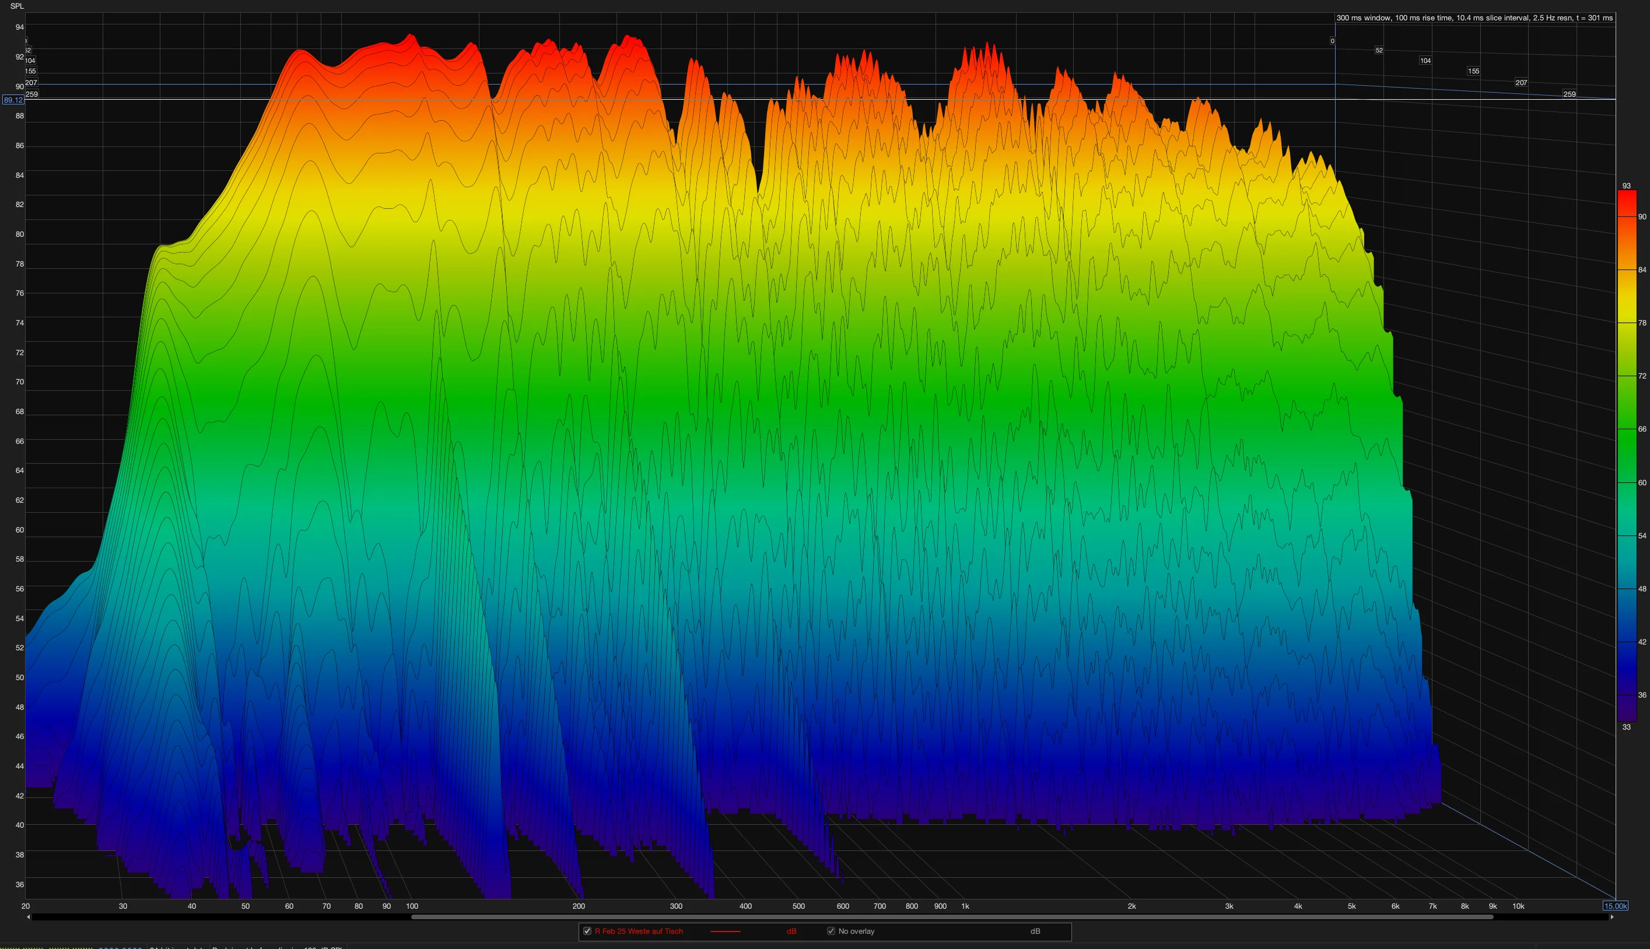This screenshot has height=949, width=1650.
Task: Toggle the No overlay checkbox
Action: point(831,931)
